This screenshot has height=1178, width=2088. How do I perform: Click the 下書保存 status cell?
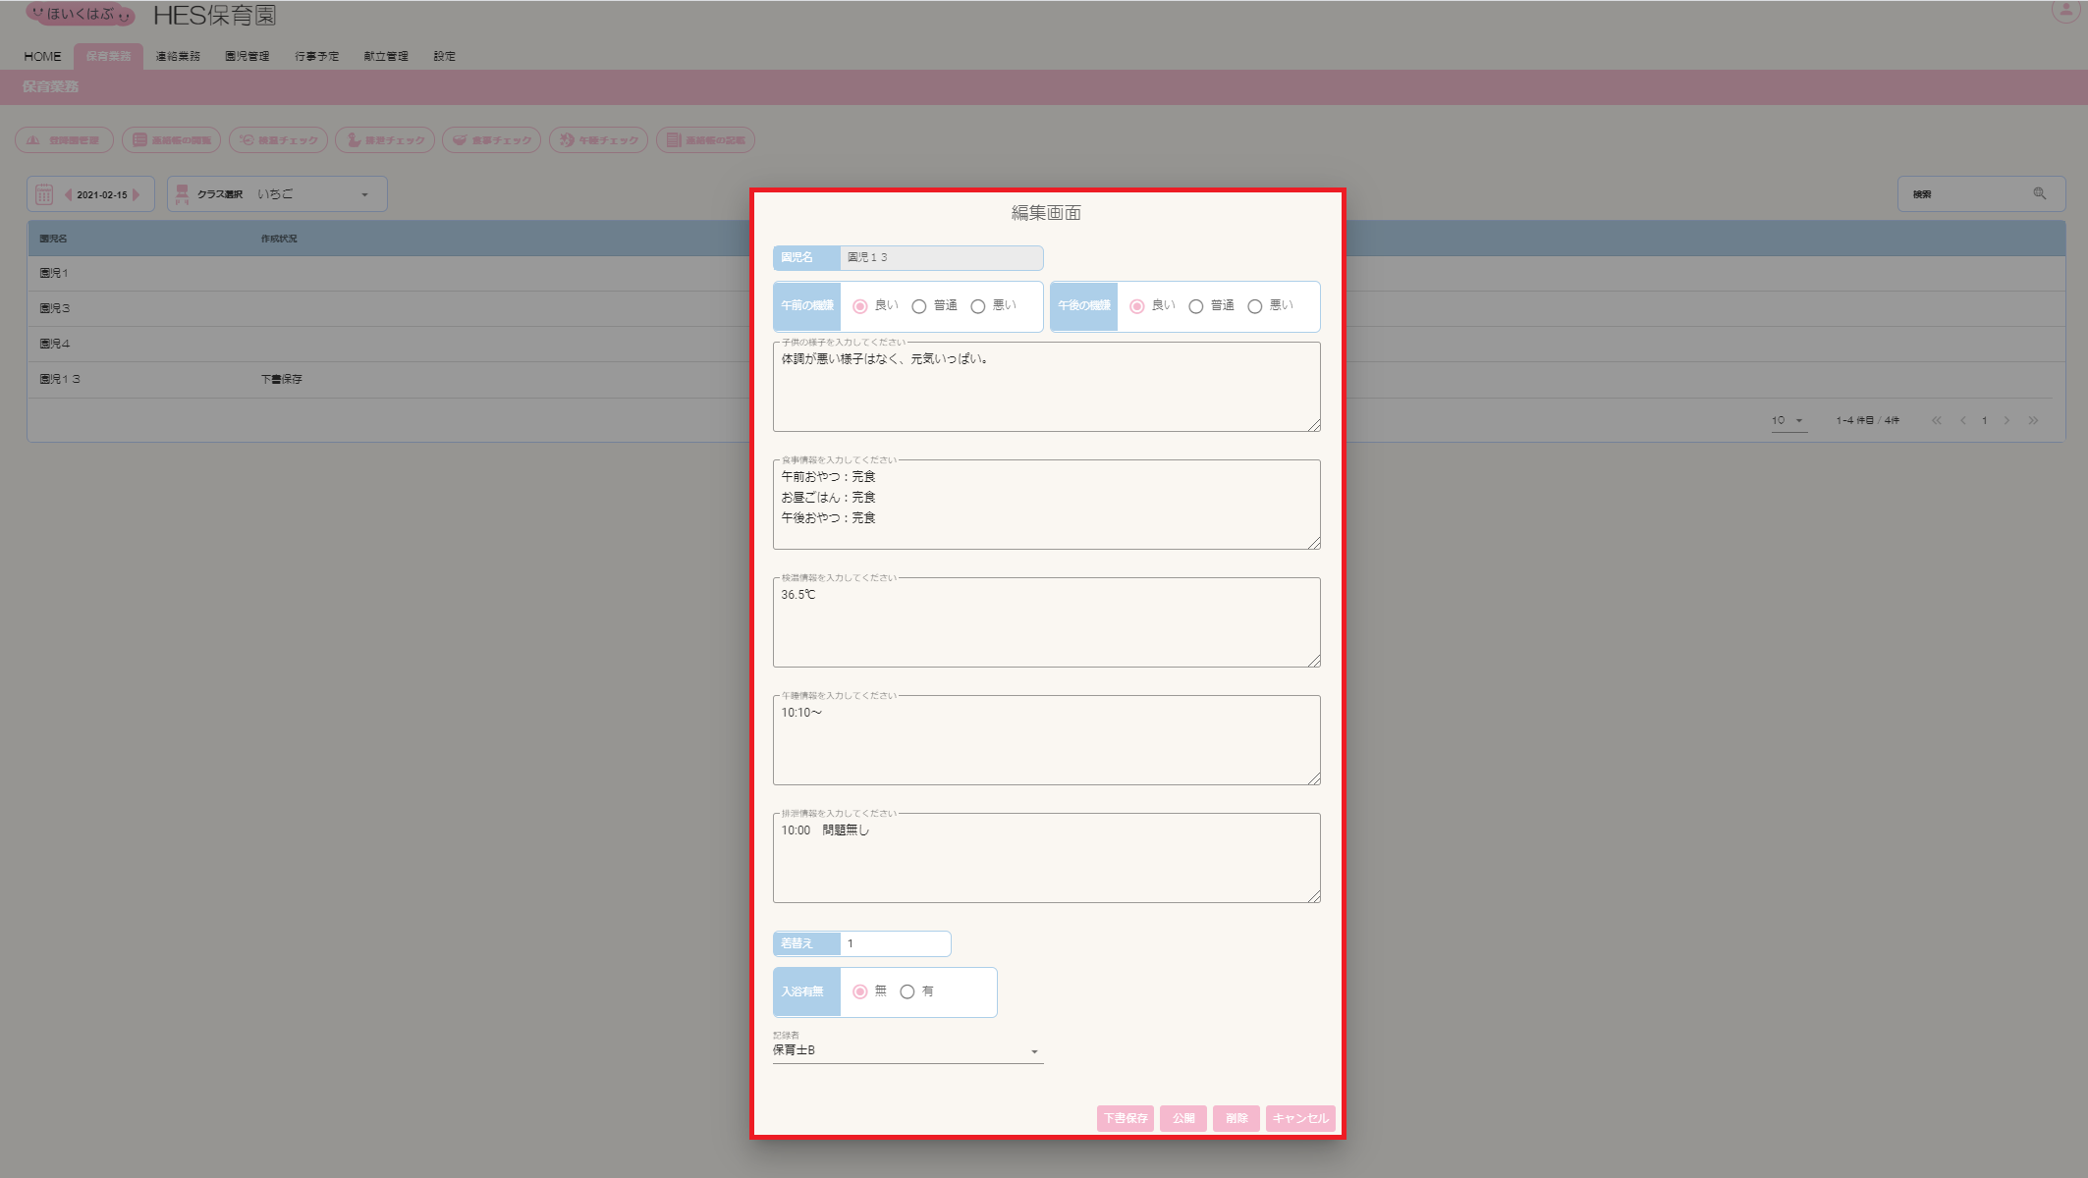tap(282, 379)
